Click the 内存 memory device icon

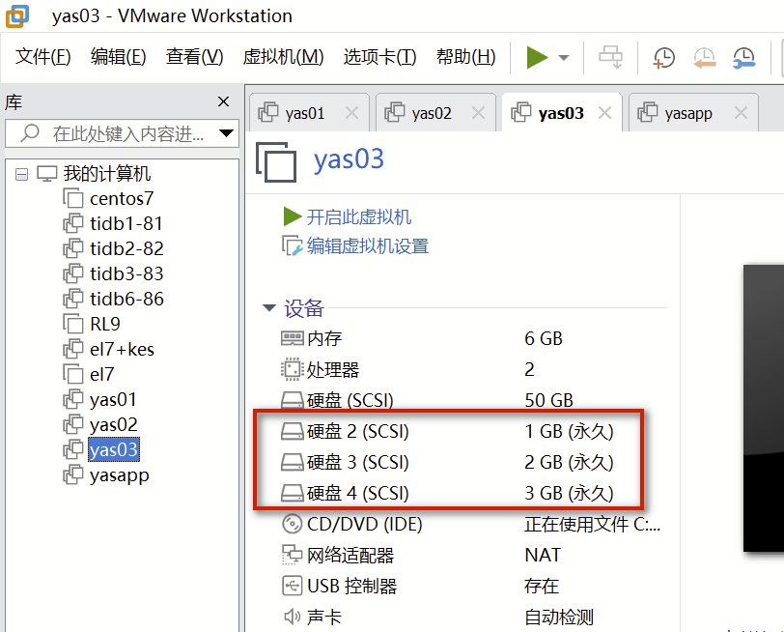point(292,338)
